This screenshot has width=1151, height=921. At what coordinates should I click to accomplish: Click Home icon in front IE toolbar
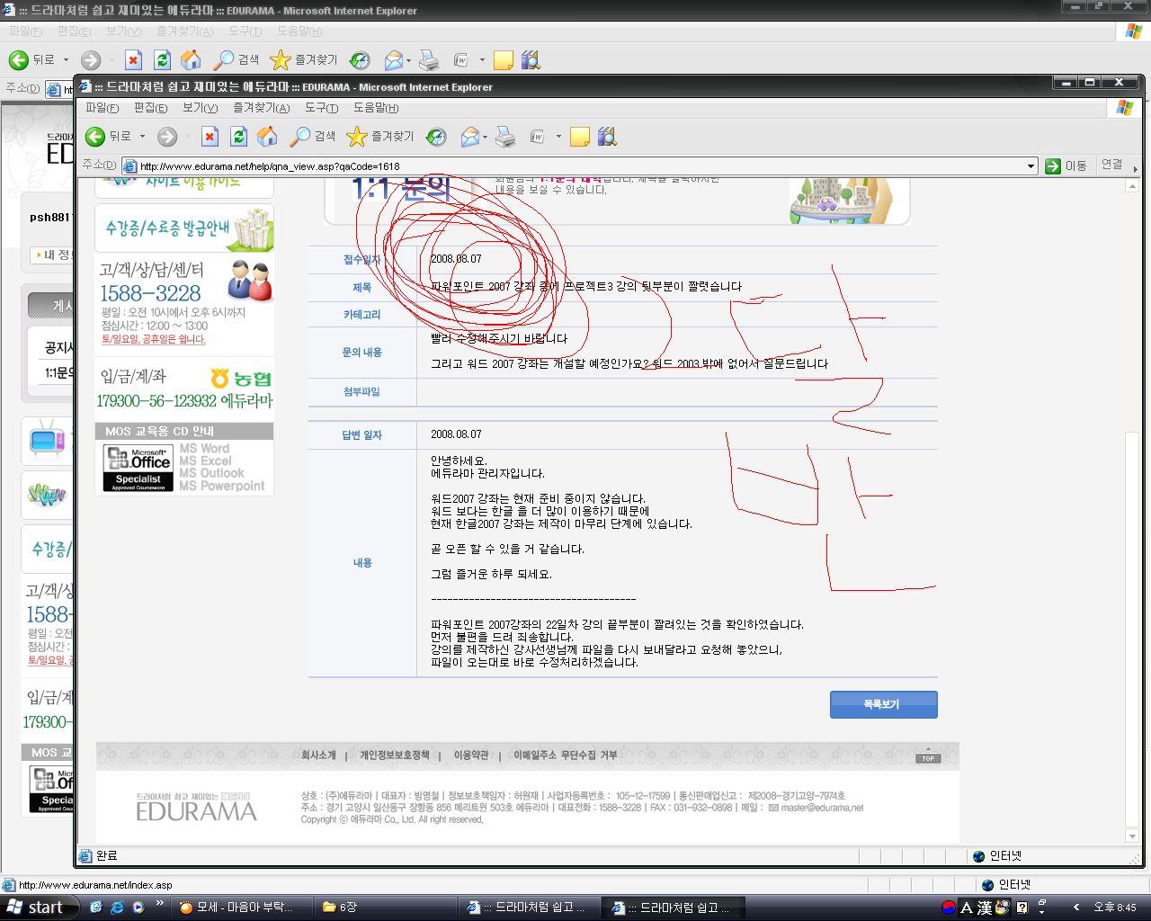click(x=267, y=137)
